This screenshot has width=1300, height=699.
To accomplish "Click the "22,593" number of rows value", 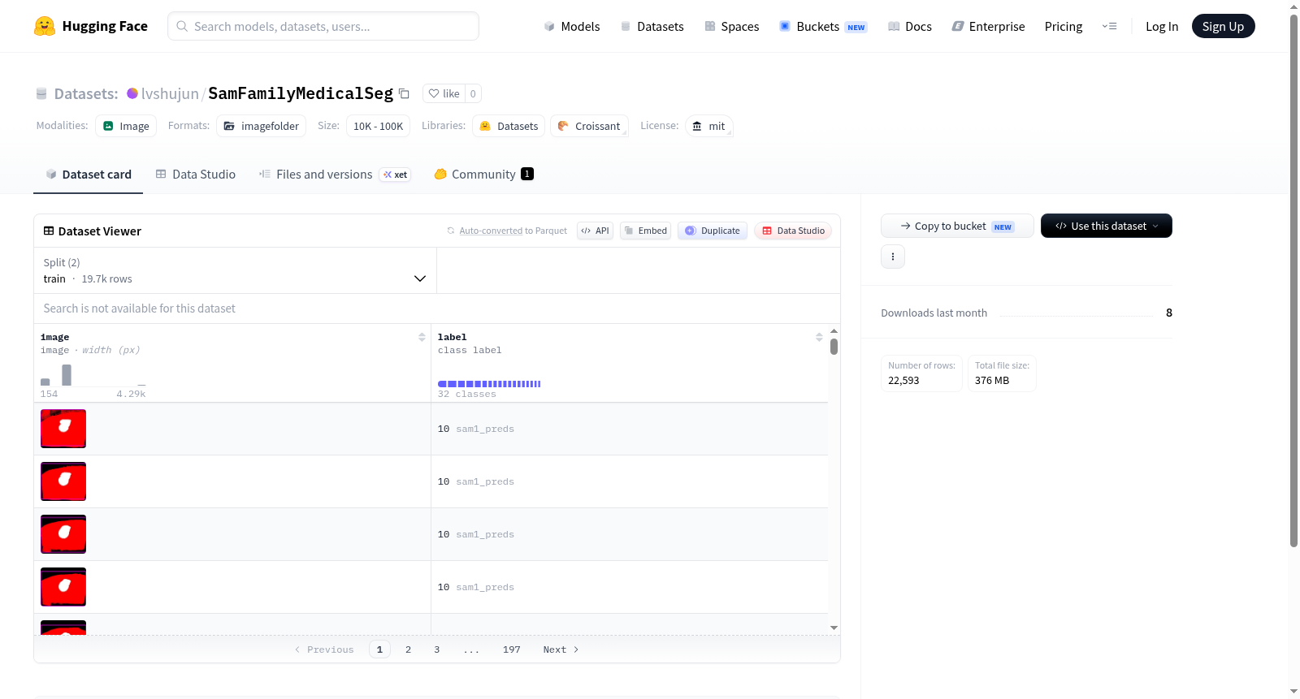I will coord(903,380).
